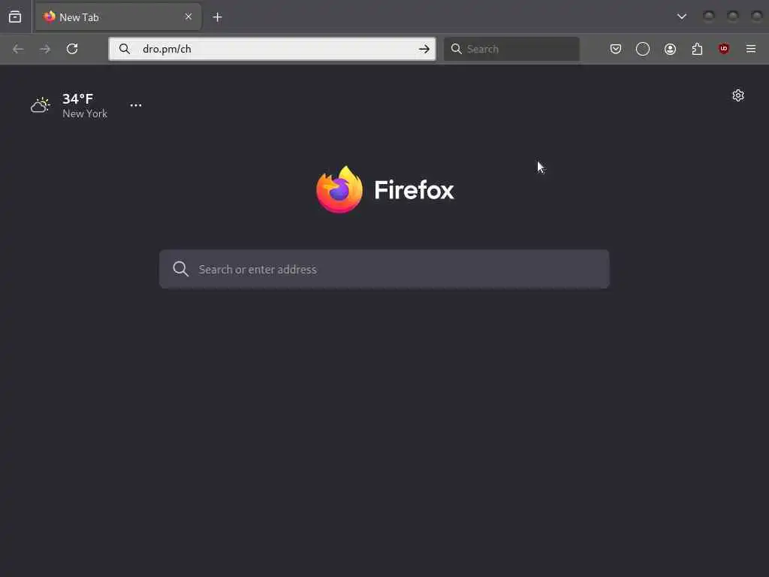769x577 pixels.
Task: Focus the toolbar Search box
Action: point(511,49)
